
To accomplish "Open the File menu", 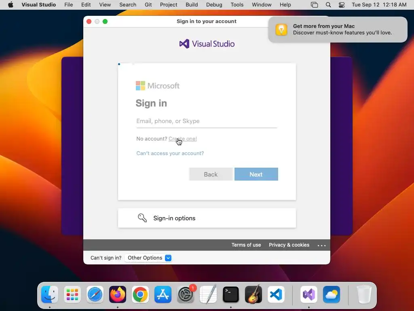I will pos(69,5).
